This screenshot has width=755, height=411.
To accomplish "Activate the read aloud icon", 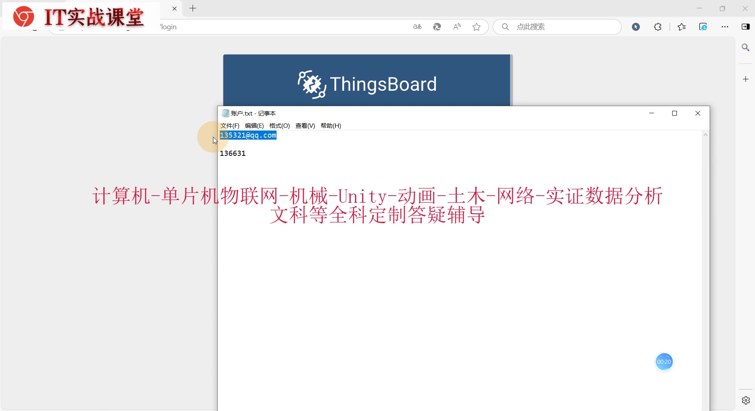I will pos(457,27).
